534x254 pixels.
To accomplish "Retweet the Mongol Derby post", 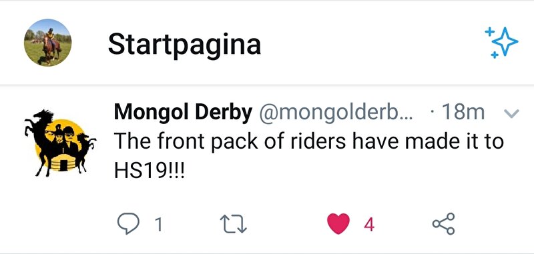I will tap(233, 225).
